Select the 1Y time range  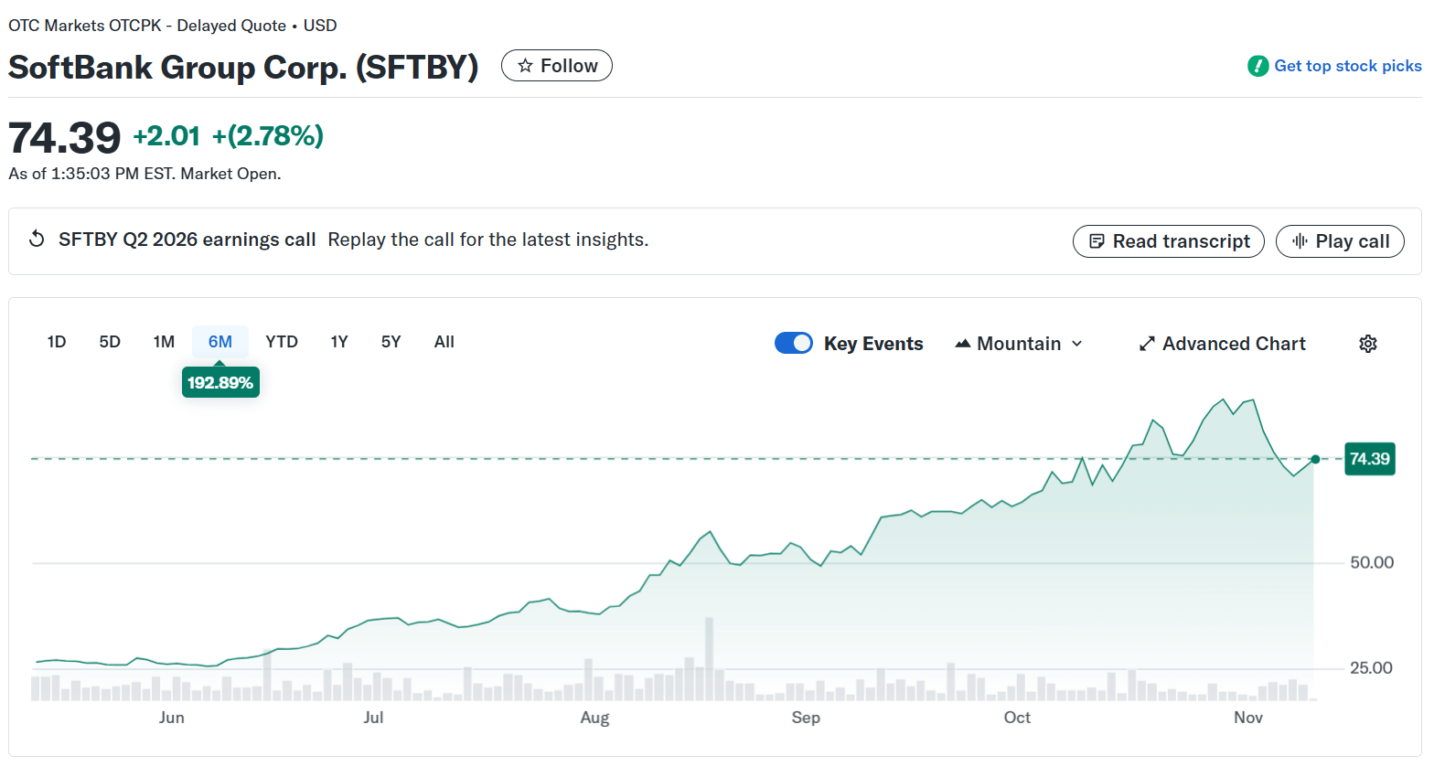click(x=339, y=342)
